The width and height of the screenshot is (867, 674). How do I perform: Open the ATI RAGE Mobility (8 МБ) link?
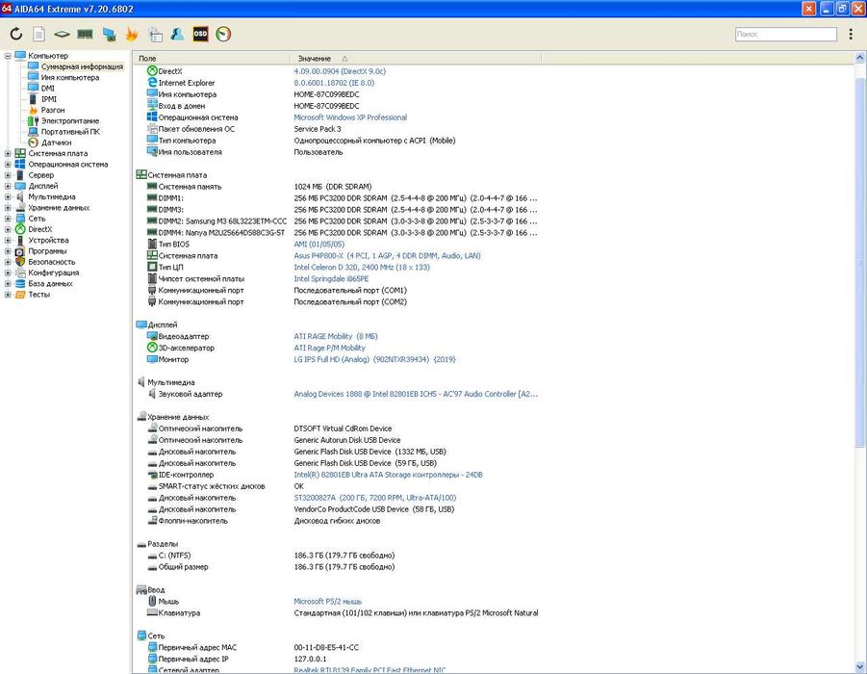point(336,336)
